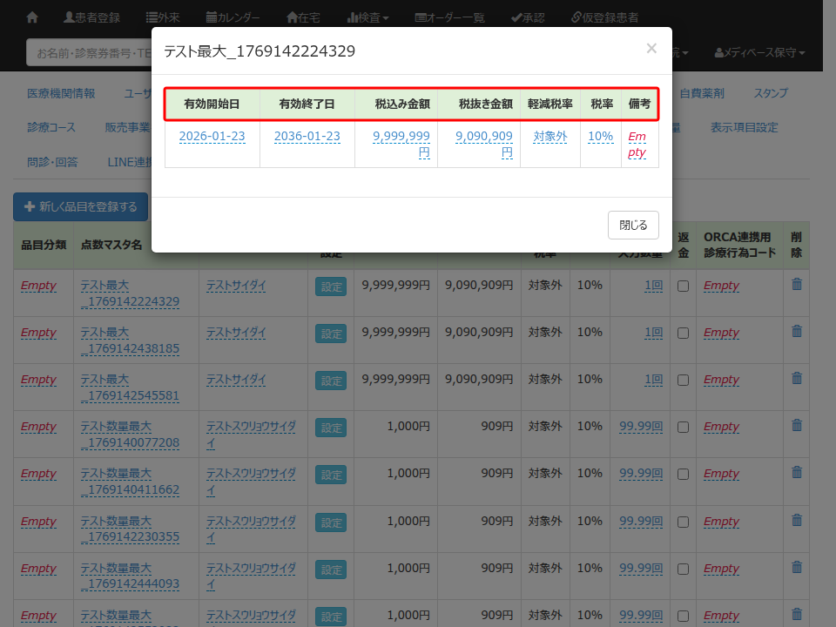Enable 返金 checkbox for テスト数量最大_1769140077208
836x627 pixels.
[x=684, y=427]
